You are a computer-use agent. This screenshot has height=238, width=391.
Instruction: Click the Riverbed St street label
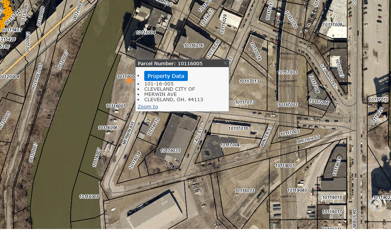coord(37,76)
